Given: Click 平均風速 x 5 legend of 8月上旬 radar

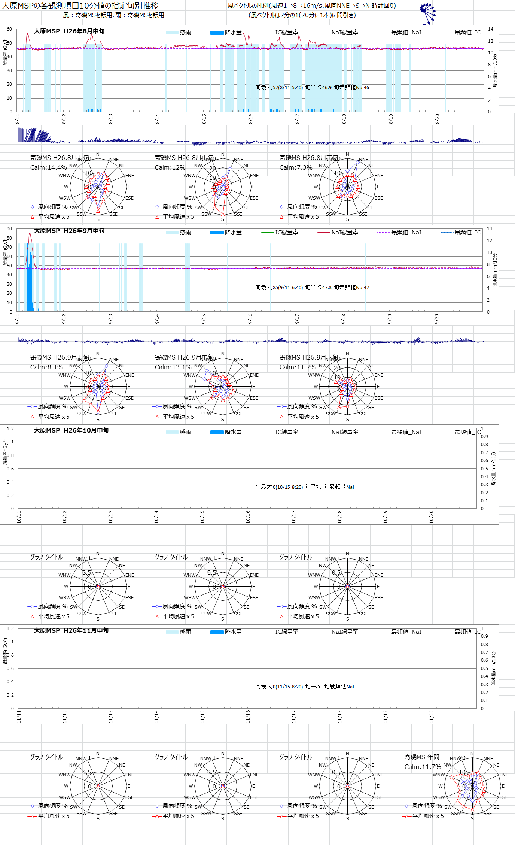Looking at the screenshot, I should (x=48, y=217).
